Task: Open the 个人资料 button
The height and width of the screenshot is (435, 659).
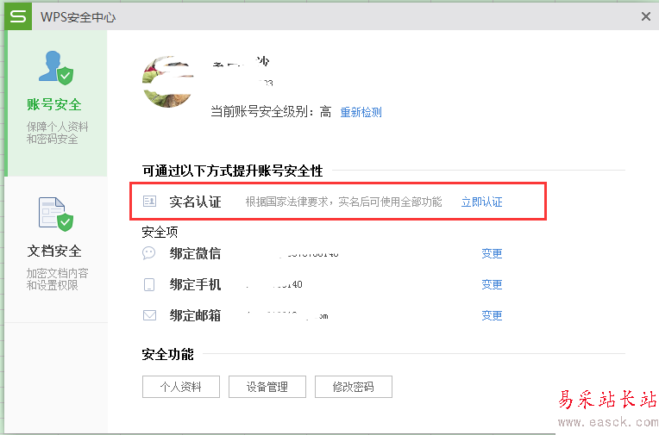Action: [x=181, y=387]
